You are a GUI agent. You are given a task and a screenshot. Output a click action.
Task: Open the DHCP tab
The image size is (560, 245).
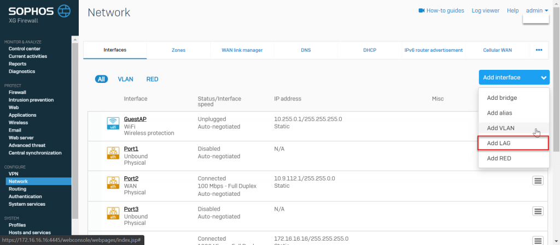click(370, 50)
